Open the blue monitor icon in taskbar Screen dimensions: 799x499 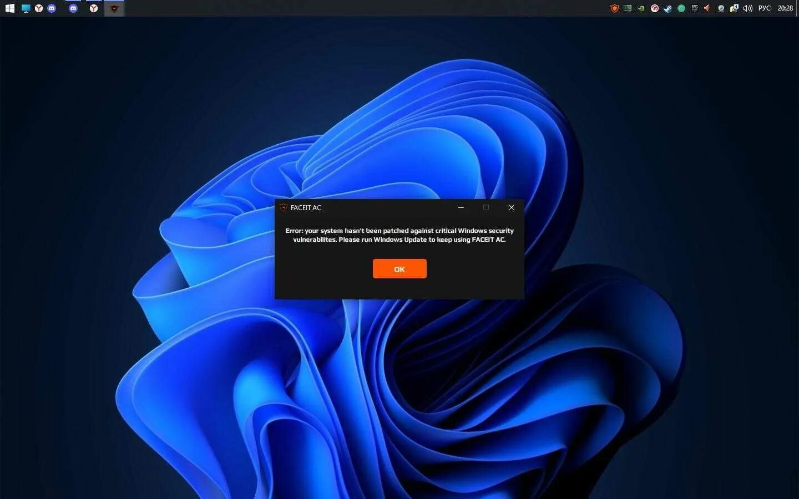[x=26, y=8]
